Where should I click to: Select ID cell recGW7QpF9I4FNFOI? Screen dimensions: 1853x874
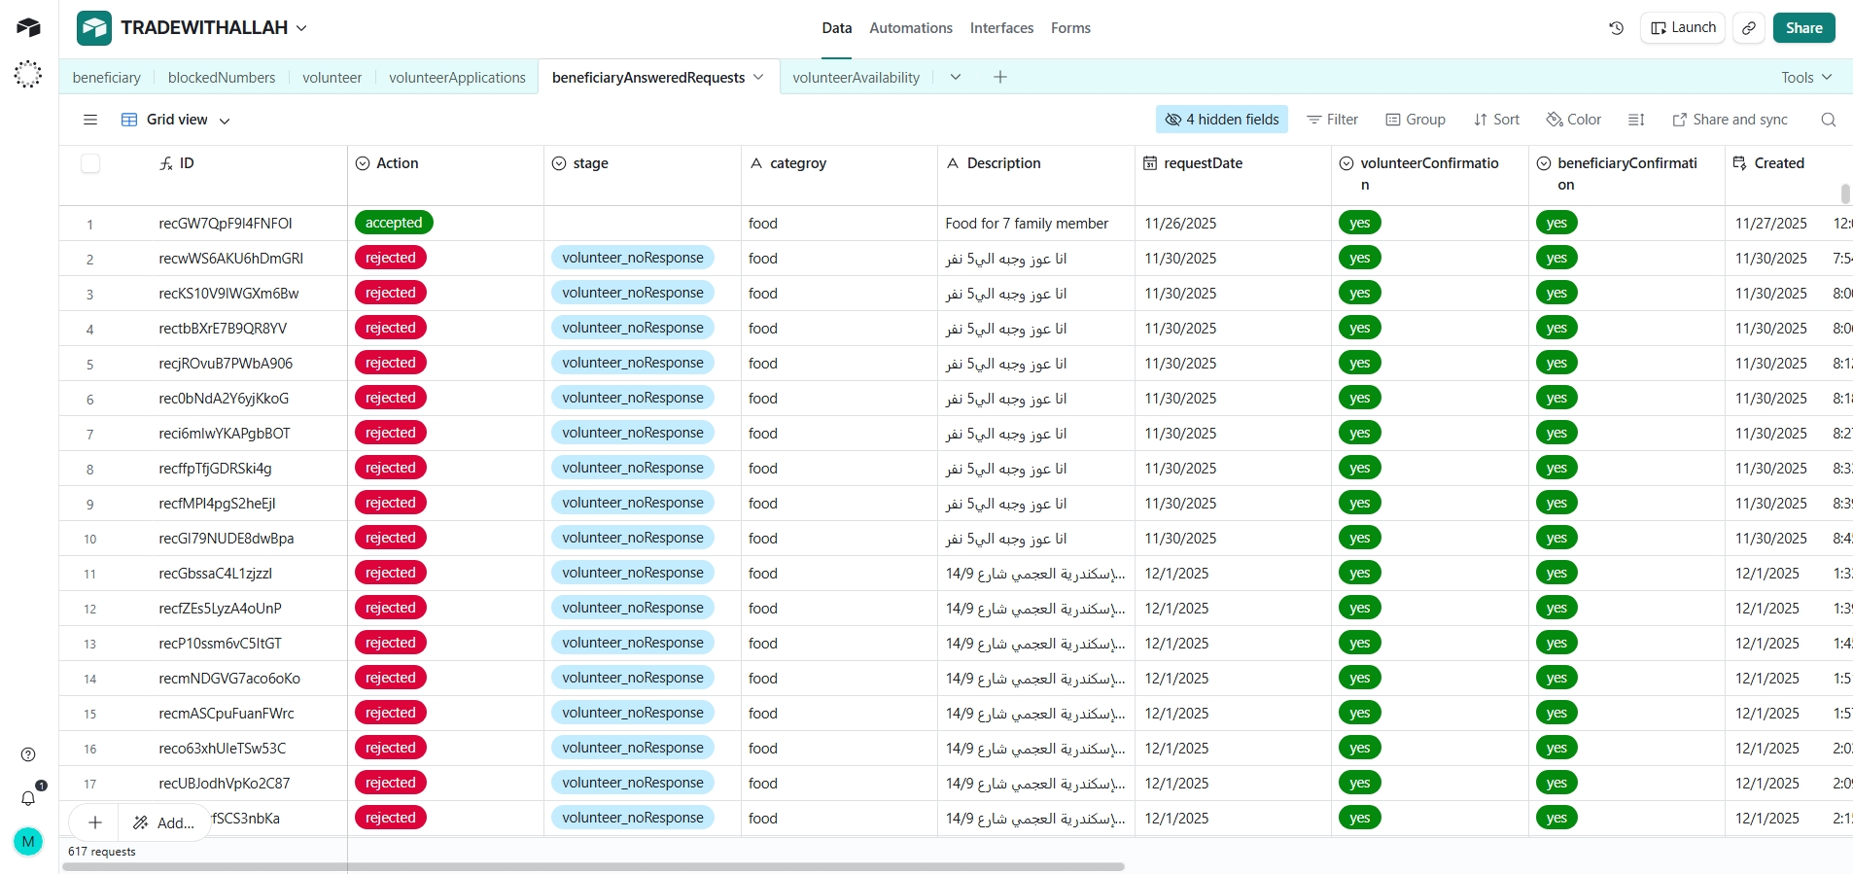point(226,224)
